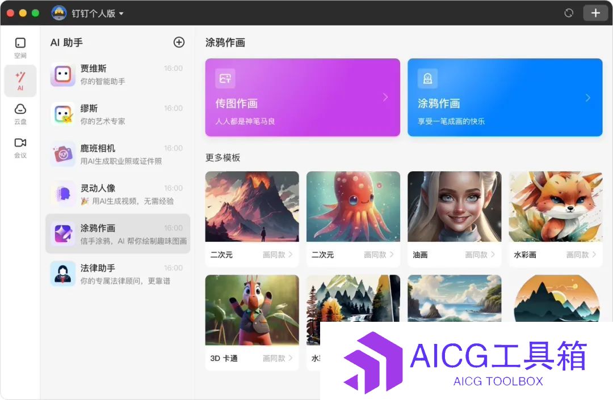Image resolution: width=613 pixels, height=400 pixels.
Task: Add a new AI 助手 with the circled plus
Action: click(x=179, y=42)
